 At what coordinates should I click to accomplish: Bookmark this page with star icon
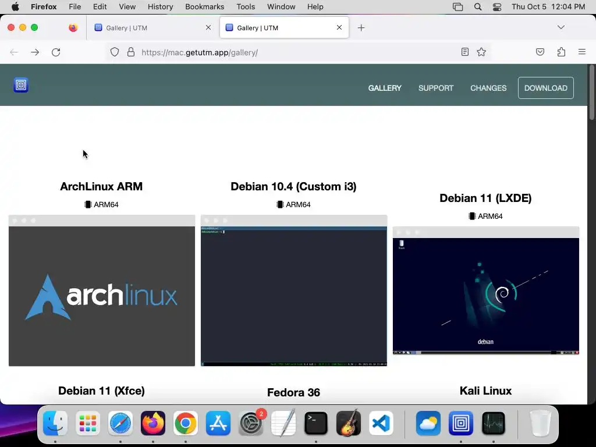[481, 52]
